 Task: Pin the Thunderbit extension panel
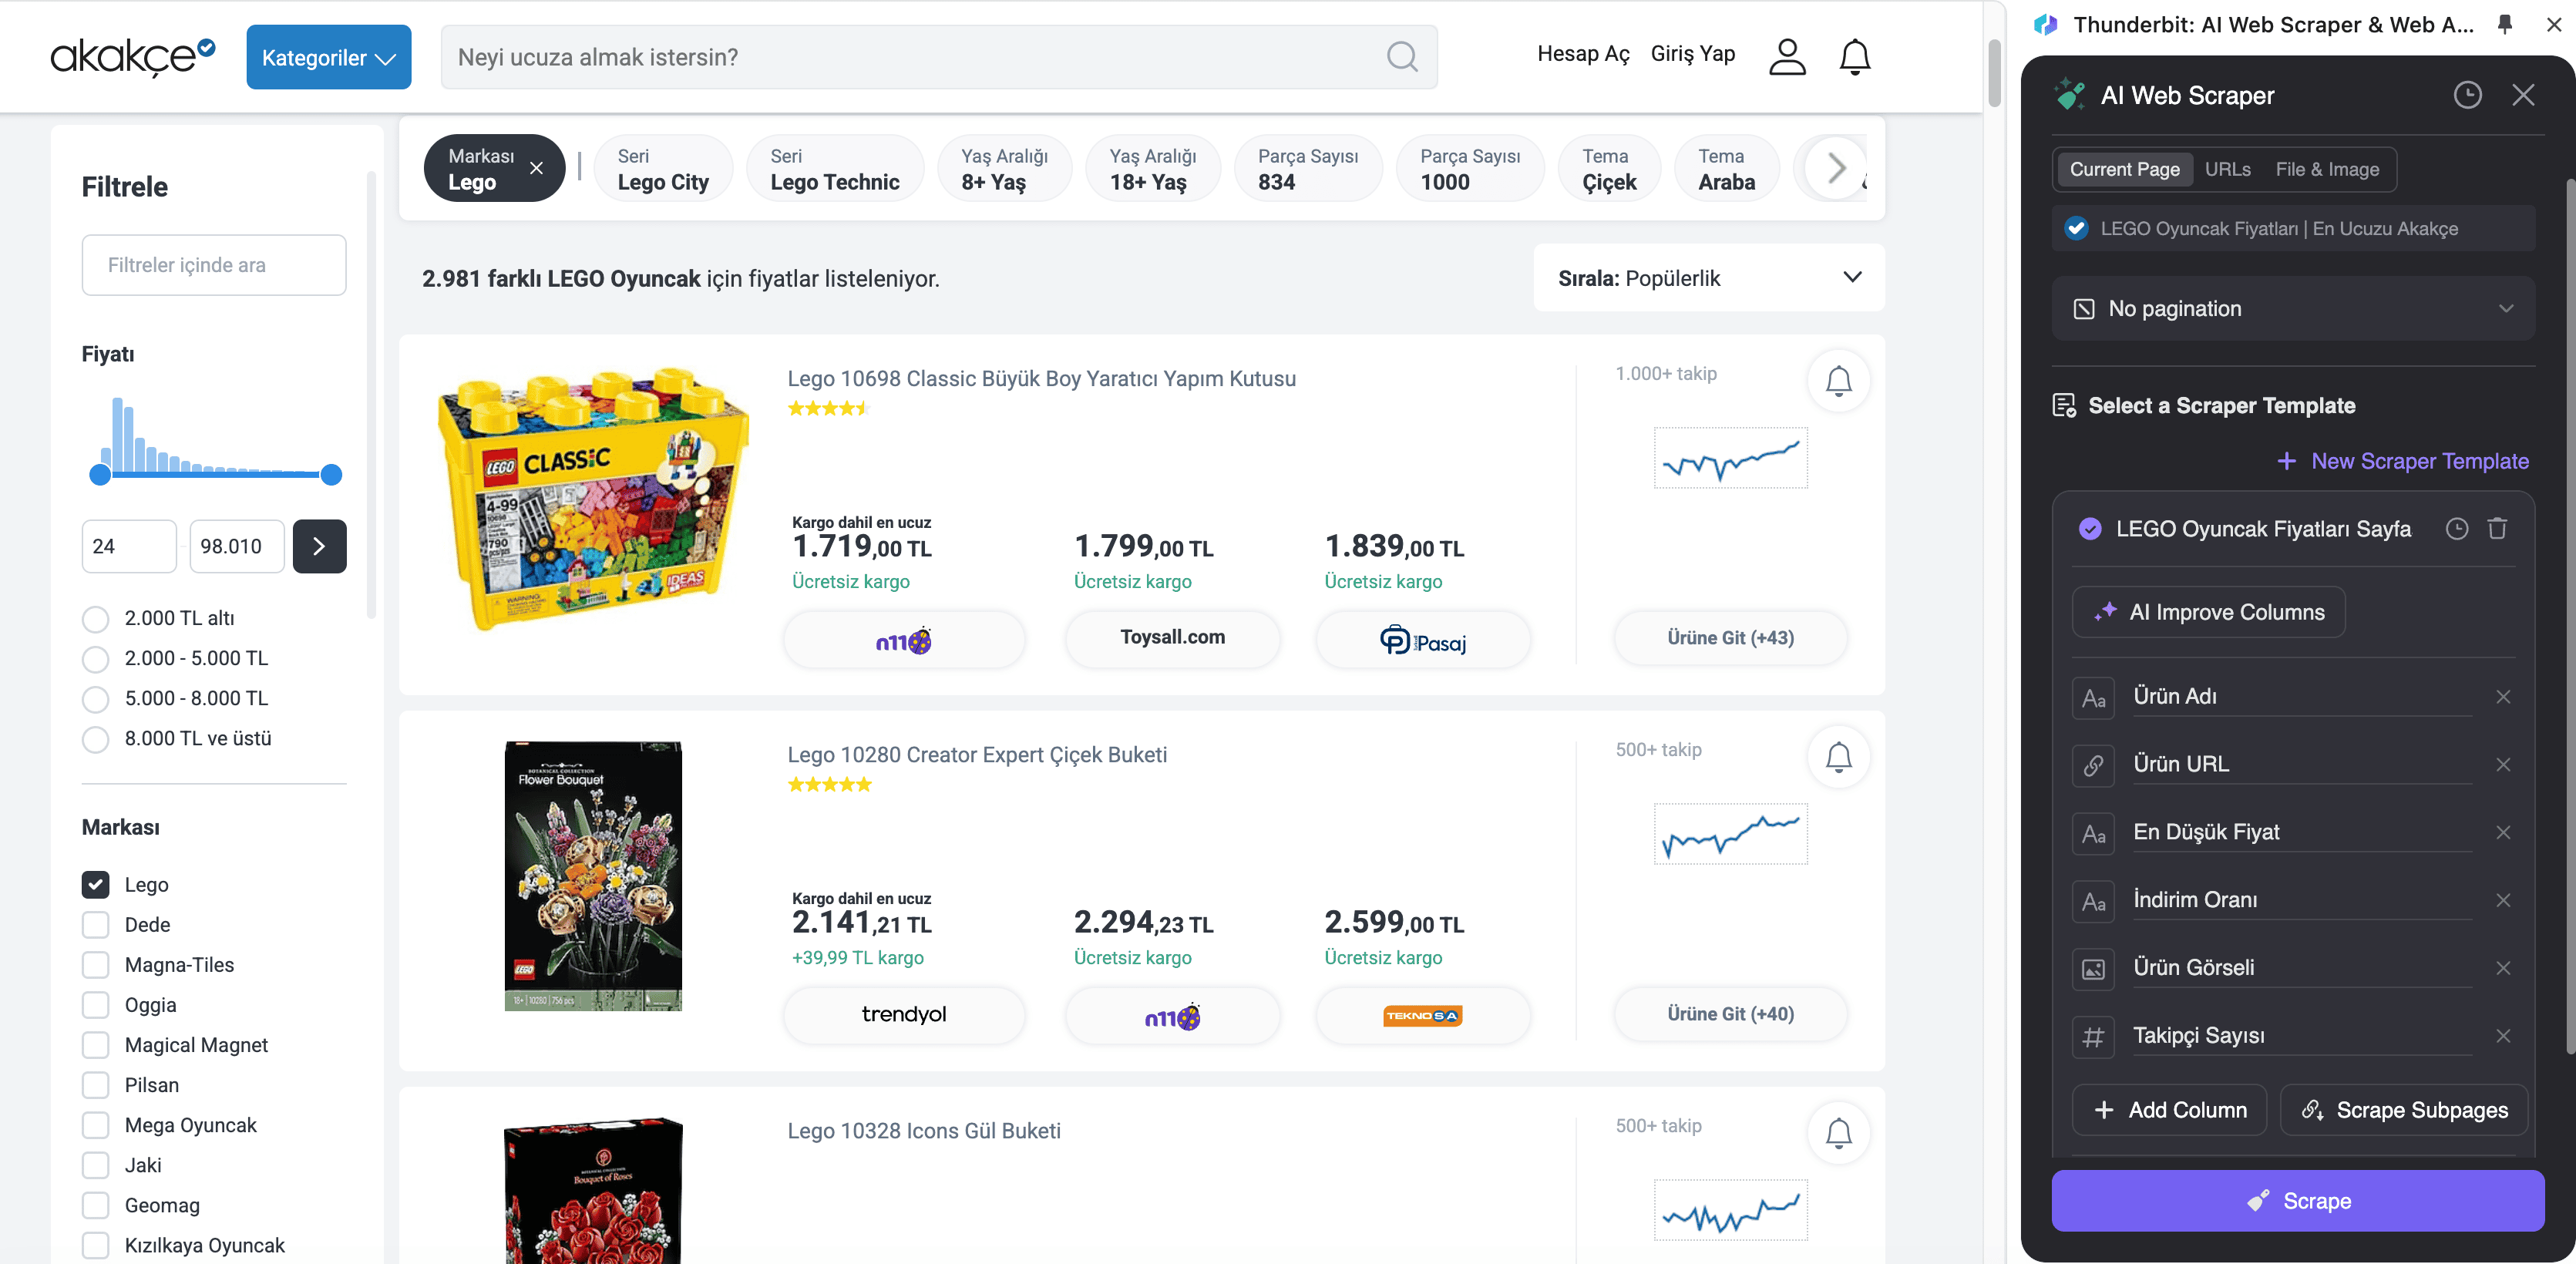pyautogui.click(x=2505, y=24)
